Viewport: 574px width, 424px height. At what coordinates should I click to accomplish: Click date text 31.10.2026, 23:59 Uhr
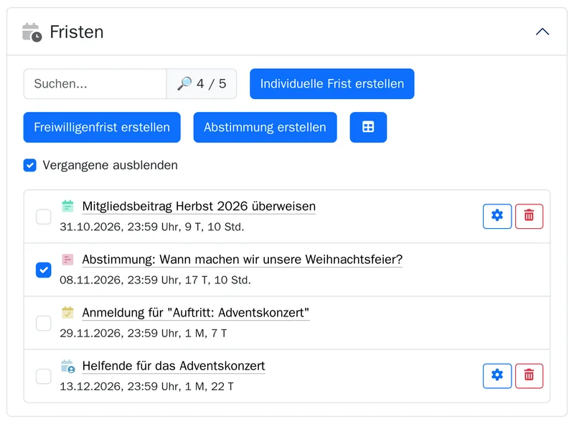coord(119,227)
